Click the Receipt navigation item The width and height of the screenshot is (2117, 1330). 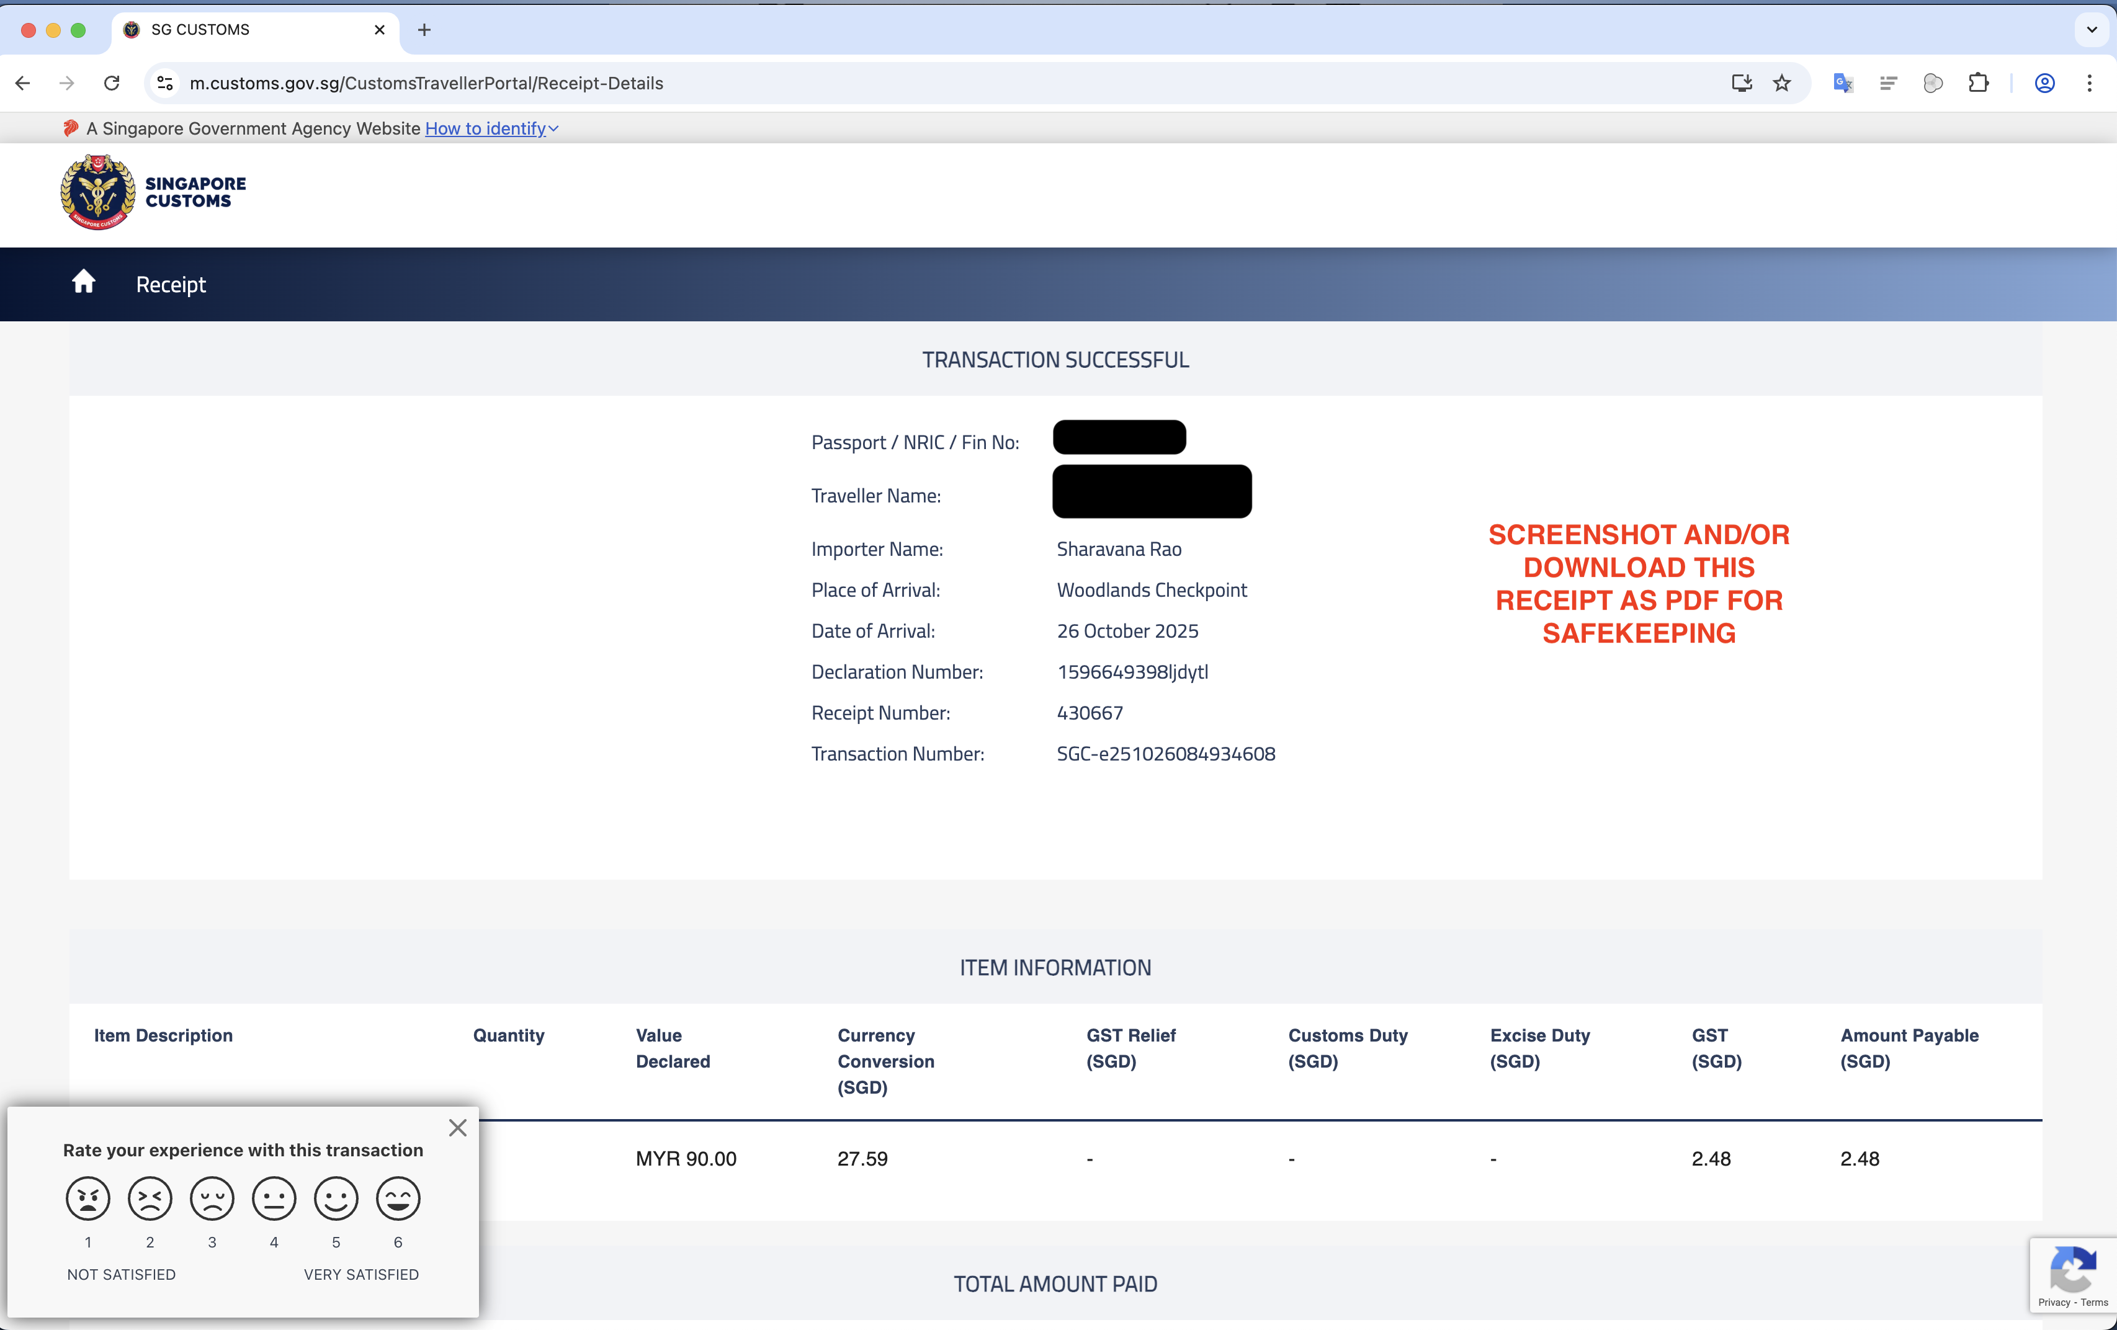pyautogui.click(x=169, y=283)
